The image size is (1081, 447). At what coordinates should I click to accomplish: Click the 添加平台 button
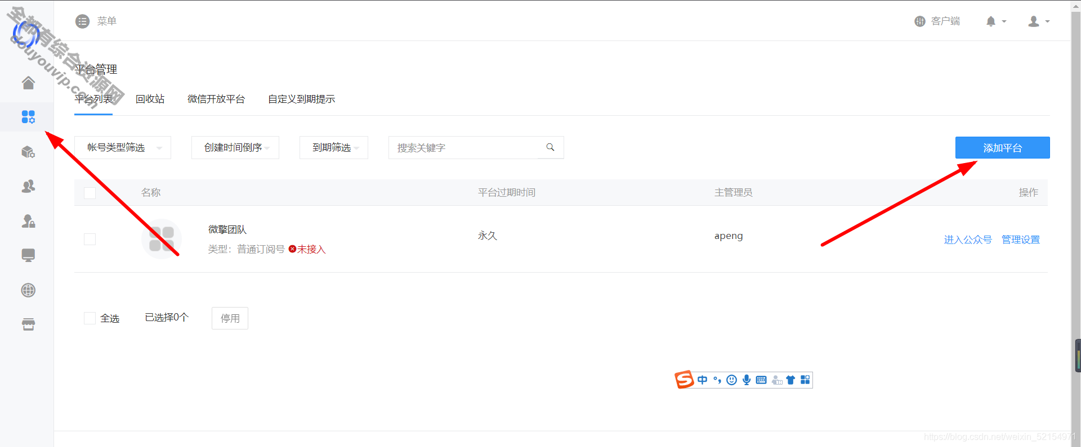click(x=1002, y=148)
